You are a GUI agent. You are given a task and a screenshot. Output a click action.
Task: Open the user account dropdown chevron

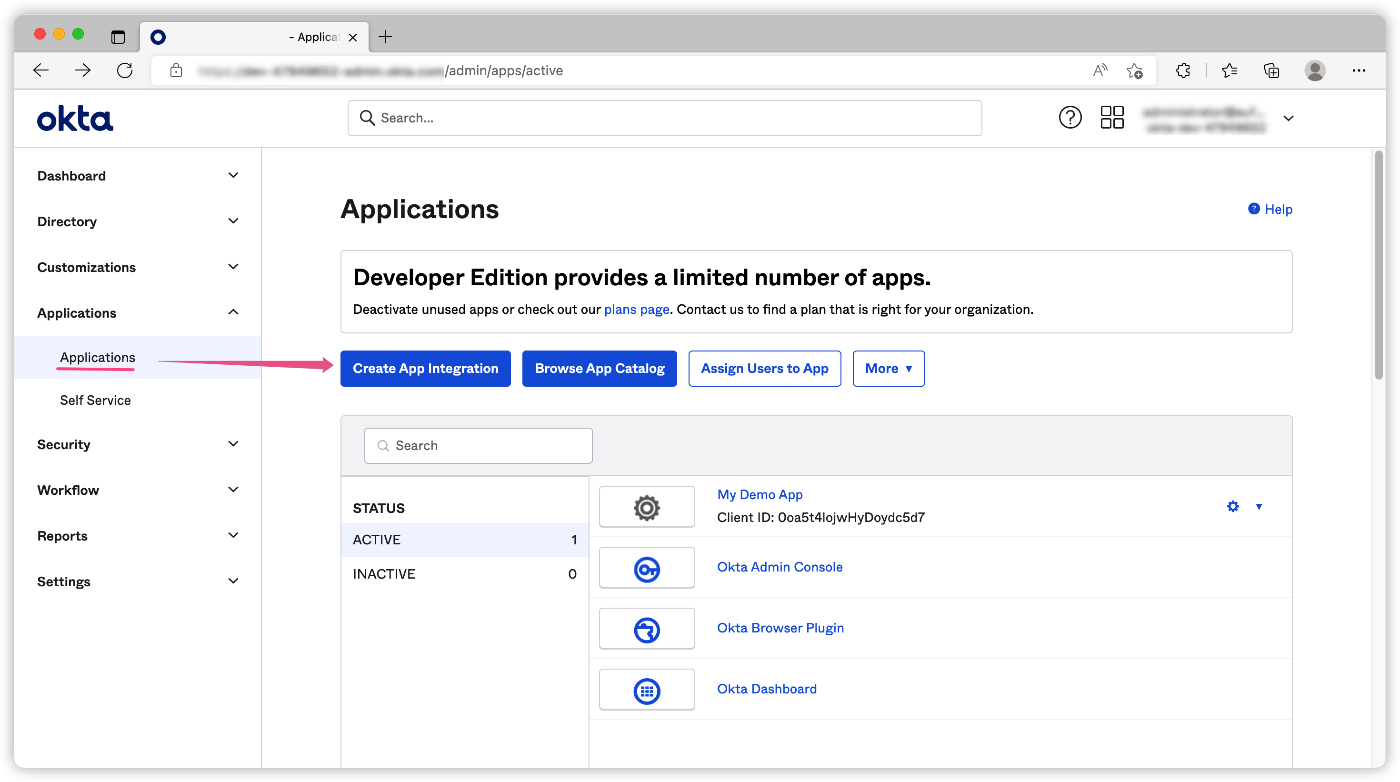[x=1288, y=118]
